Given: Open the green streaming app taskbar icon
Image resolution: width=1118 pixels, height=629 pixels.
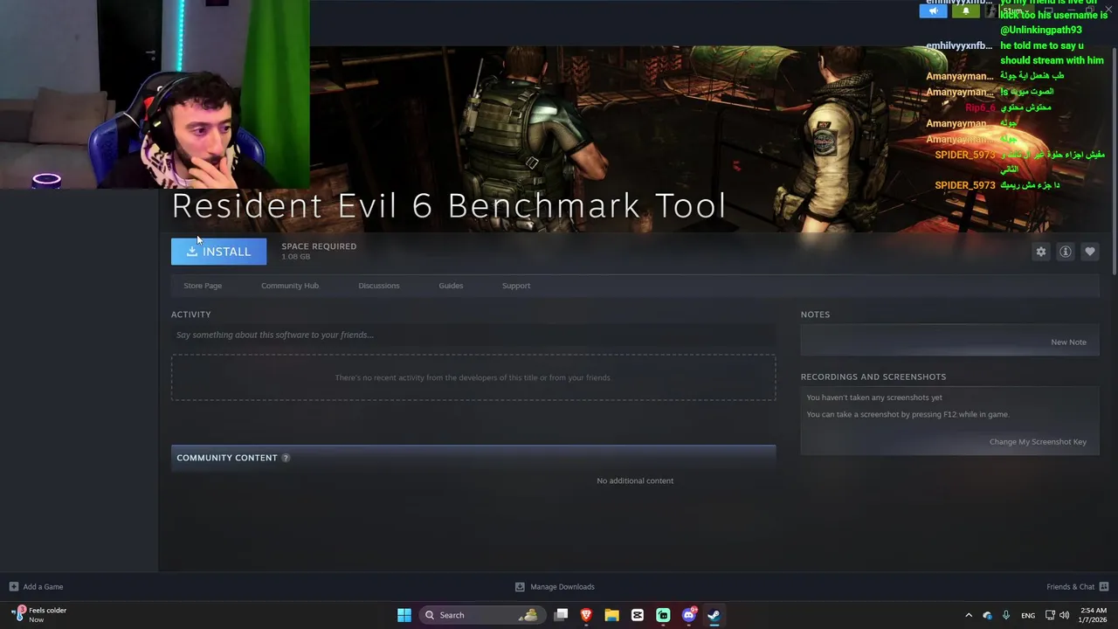Looking at the screenshot, I should tap(663, 615).
